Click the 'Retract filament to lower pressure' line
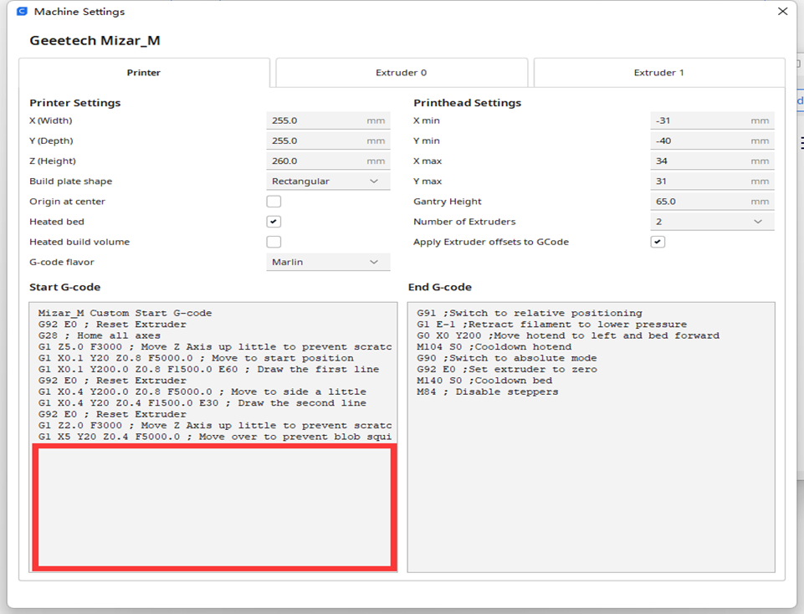The height and width of the screenshot is (614, 804). point(551,325)
